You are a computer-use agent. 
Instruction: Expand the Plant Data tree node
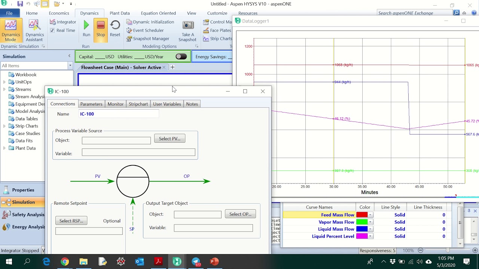point(4,148)
